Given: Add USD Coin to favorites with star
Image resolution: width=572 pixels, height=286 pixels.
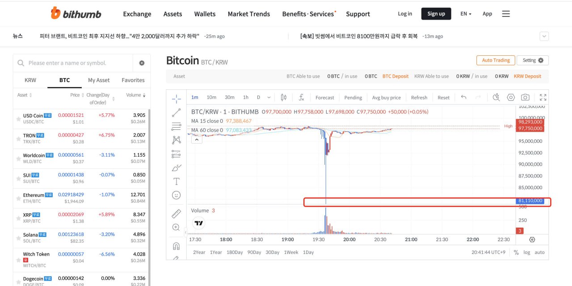Looking at the screenshot, I should 18,119.
